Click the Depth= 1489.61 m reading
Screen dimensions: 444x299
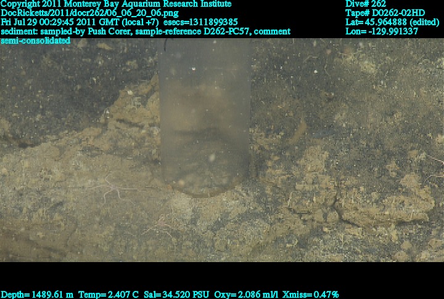tap(37, 295)
